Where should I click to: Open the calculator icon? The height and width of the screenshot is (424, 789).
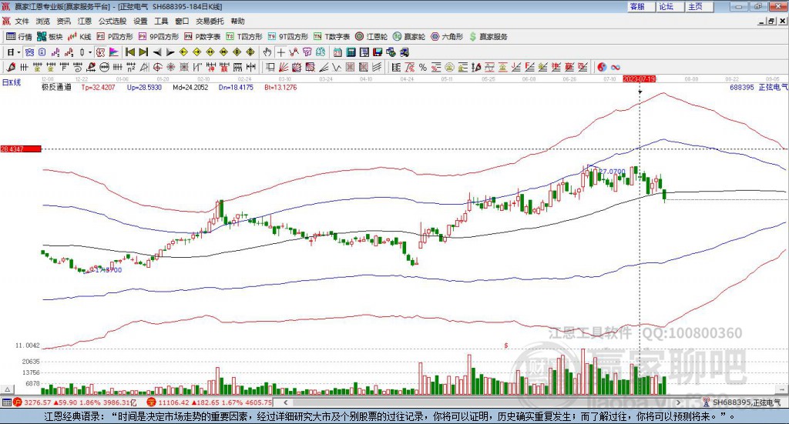tap(351, 52)
